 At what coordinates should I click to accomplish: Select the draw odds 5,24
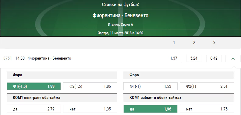(194, 58)
